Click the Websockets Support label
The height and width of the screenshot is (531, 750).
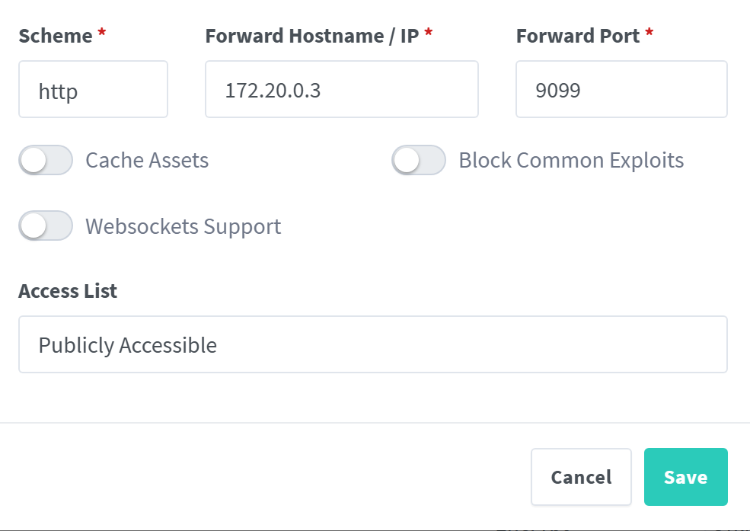[183, 226]
